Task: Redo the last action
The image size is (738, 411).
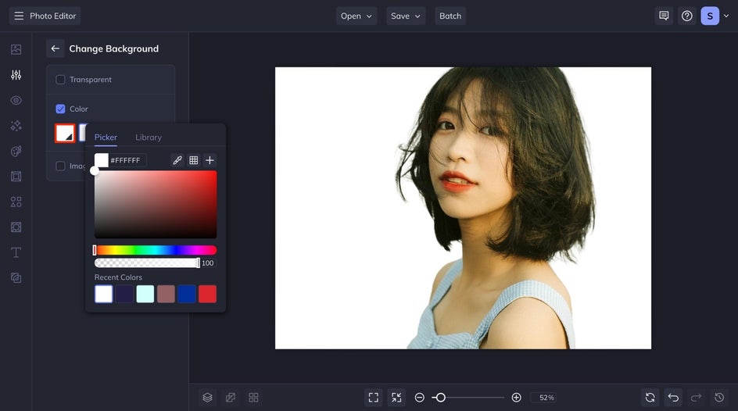Action: tap(696, 398)
